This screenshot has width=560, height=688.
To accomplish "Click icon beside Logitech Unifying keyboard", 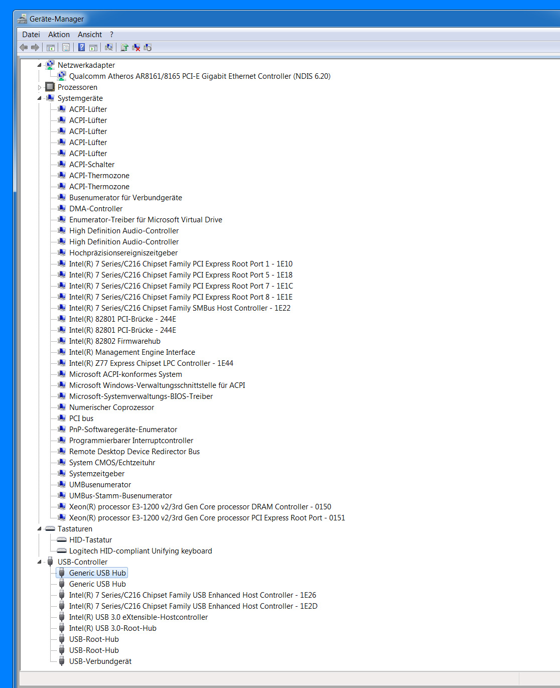I will click(61, 551).
